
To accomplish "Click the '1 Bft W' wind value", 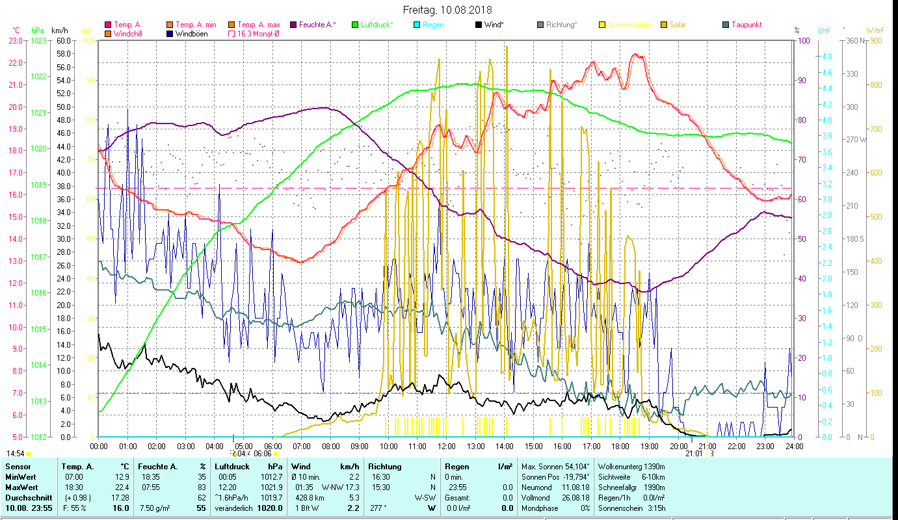I will pos(307,508).
